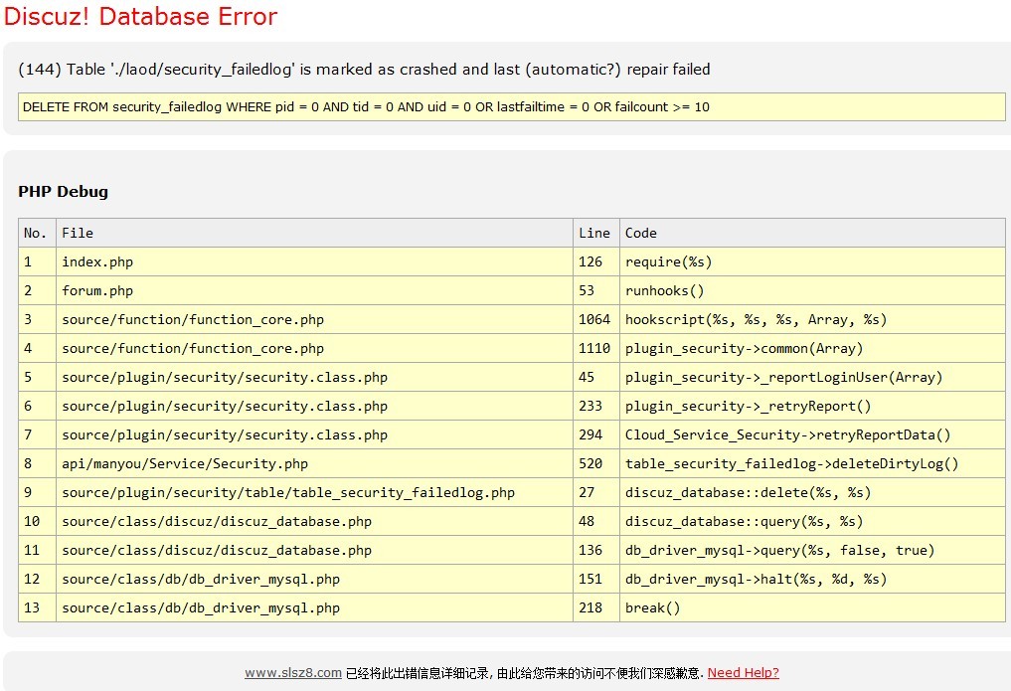Click line number 218
The height and width of the screenshot is (691, 1011).
pos(596,607)
